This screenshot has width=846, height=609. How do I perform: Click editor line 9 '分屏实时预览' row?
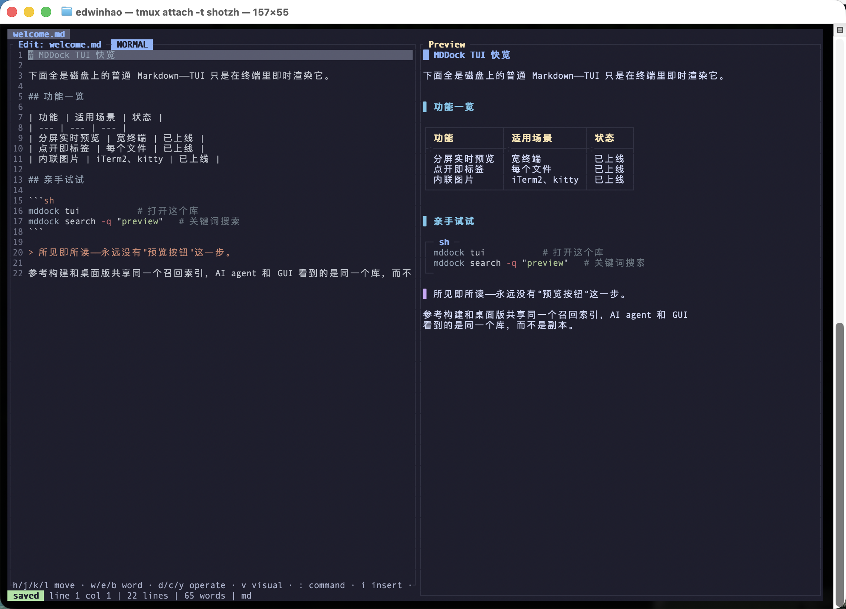pyautogui.click(x=117, y=138)
